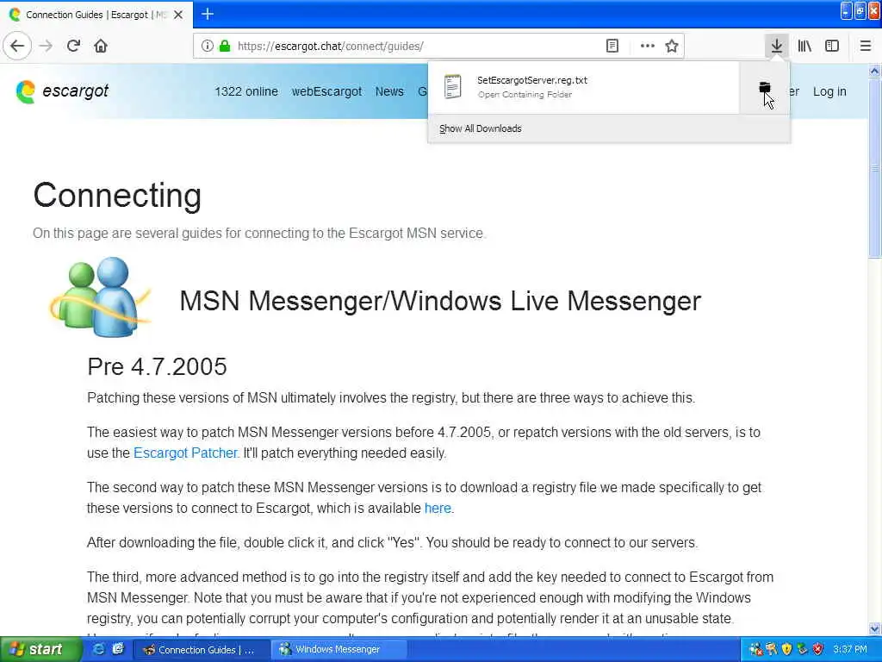Click the forward navigation arrow

[47, 46]
